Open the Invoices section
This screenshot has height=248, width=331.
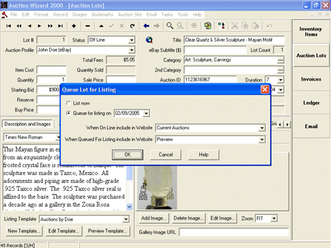pyautogui.click(x=310, y=79)
